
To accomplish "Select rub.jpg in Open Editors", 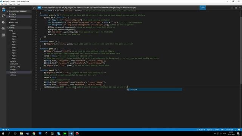I will pyautogui.click(x=13, y=25).
